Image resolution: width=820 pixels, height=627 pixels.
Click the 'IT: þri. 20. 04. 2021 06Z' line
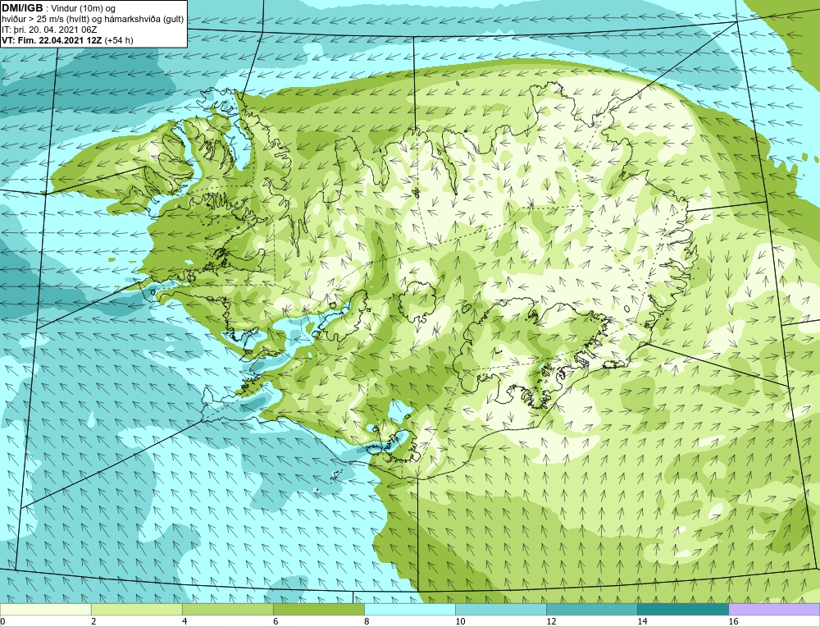point(49,30)
